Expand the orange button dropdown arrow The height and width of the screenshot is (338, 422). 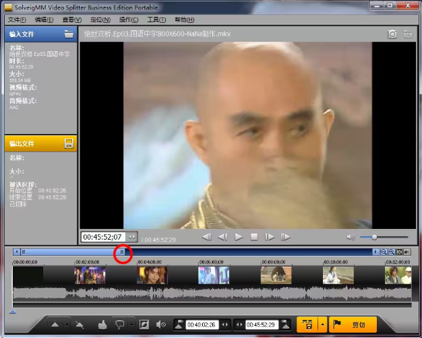click(322, 325)
